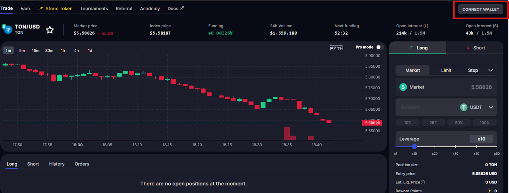Open the Long positions tab below chart
Viewport: 509px width, 193px height.
(12, 164)
